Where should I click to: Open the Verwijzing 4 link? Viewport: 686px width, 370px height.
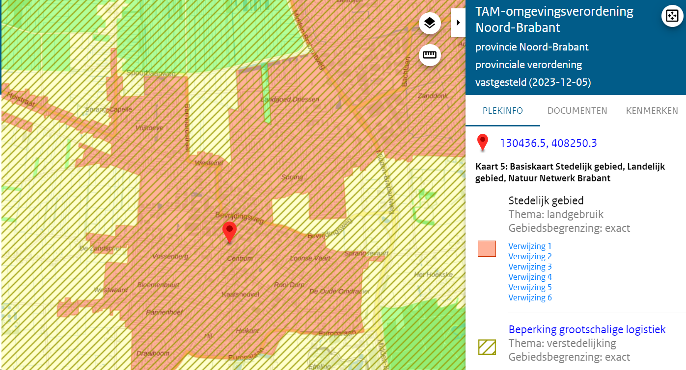click(x=530, y=277)
